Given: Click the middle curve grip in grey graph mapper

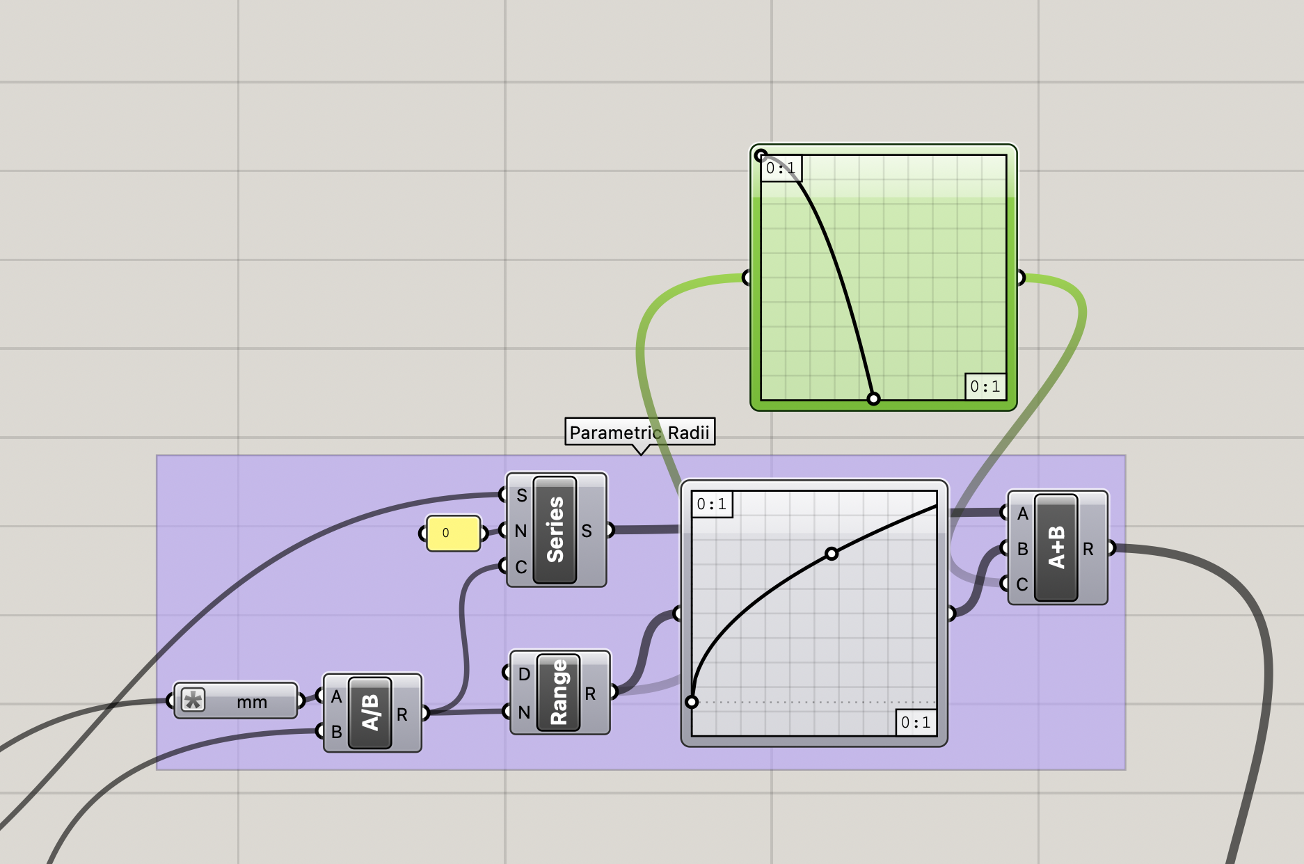Looking at the screenshot, I should click(x=832, y=554).
